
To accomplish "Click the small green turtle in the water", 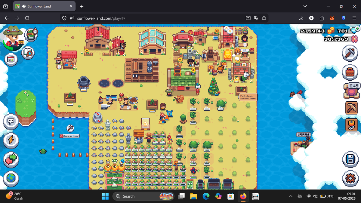I will pyautogui.click(x=42, y=151).
